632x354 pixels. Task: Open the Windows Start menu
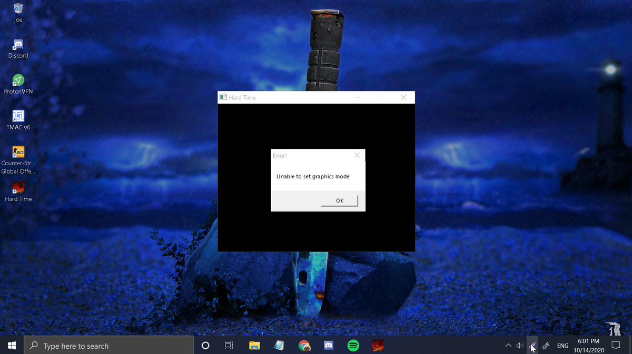point(12,346)
